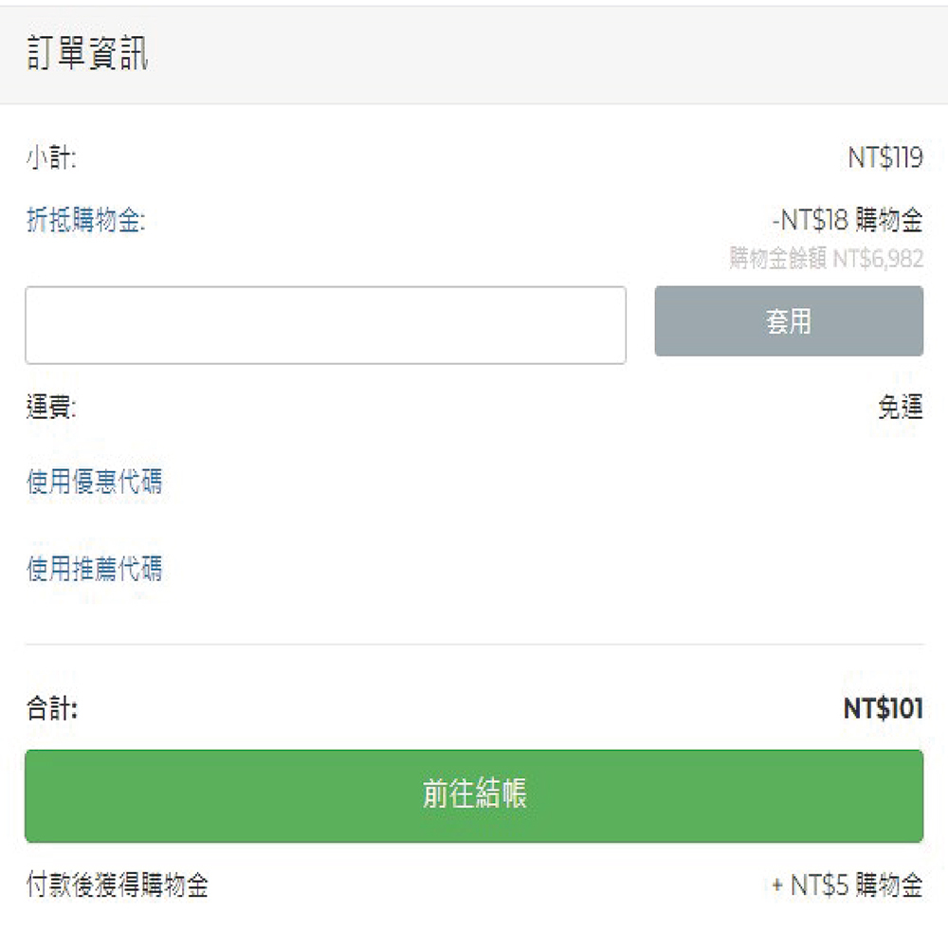
Task: Click the 免運 free shipping text
Action: click(900, 409)
